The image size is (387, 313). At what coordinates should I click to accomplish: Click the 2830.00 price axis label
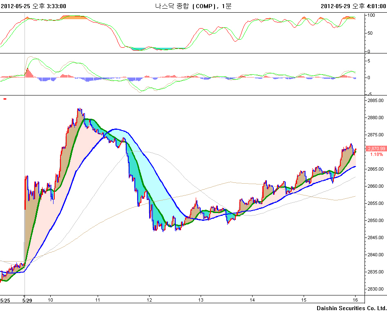tap(375, 289)
